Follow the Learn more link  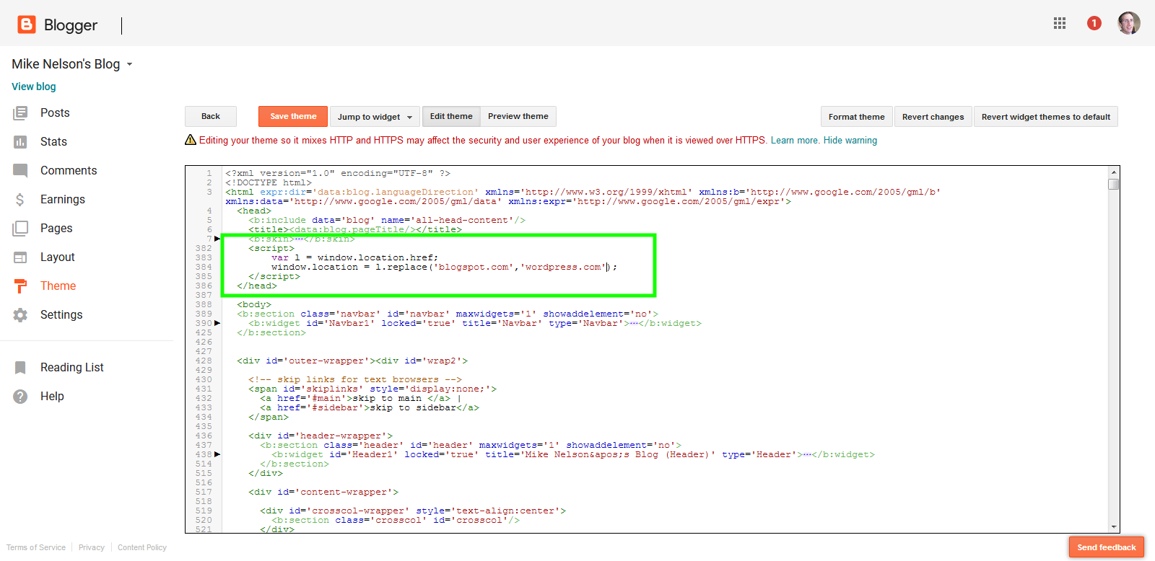(795, 141)
